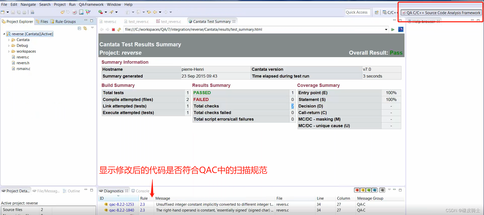The width and height of the screenshot is (484, 215).
Task: Open diagnostic qac-8.2.2-1253 link
Action: 122,204
